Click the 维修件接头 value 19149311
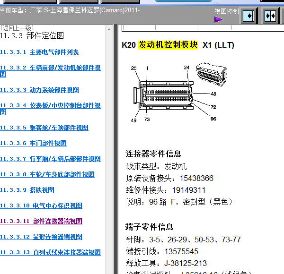The width and height of the screenshot is (284, 274). [x=188, y=190]
